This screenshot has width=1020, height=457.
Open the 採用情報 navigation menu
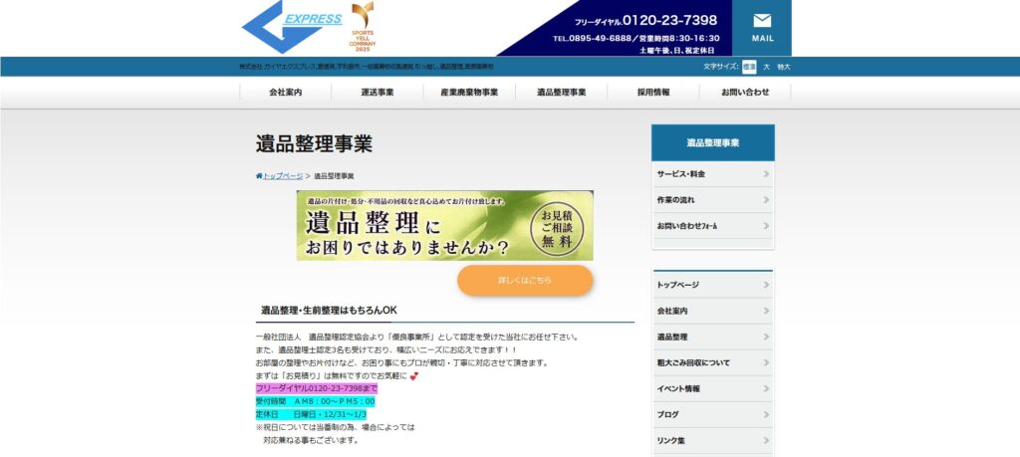[x=653, y=93]
